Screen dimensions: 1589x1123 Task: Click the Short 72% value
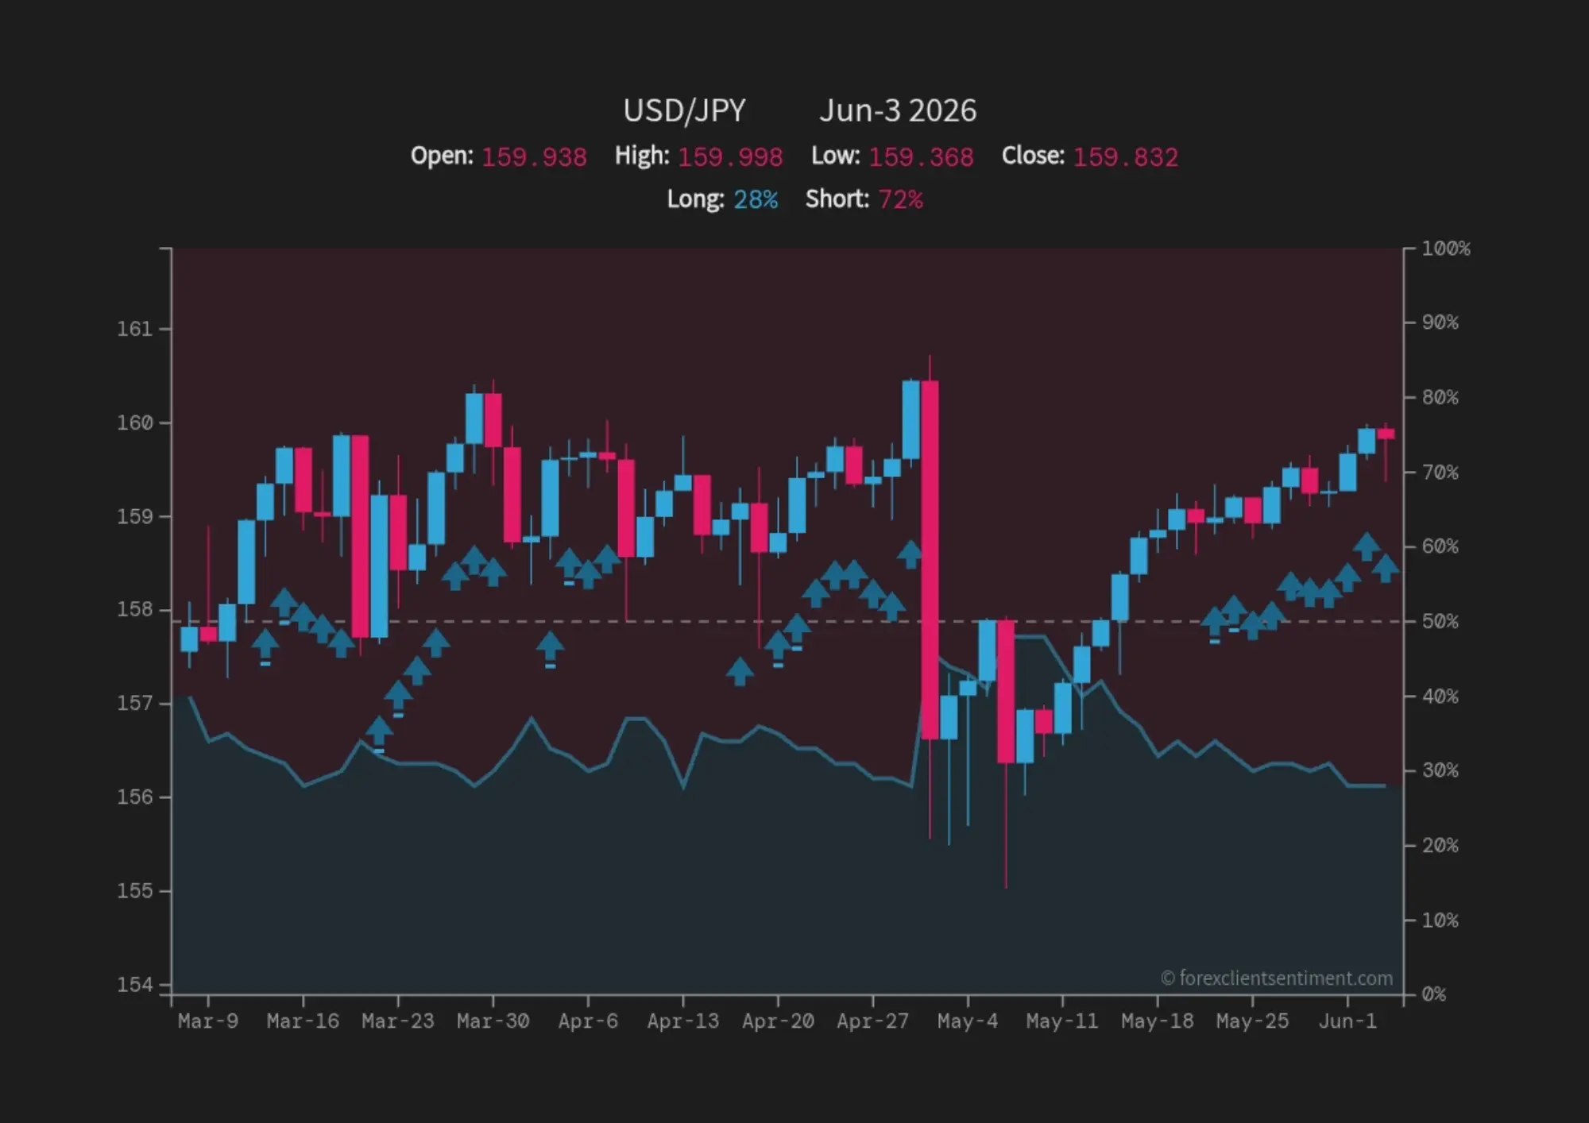[901, 199]
